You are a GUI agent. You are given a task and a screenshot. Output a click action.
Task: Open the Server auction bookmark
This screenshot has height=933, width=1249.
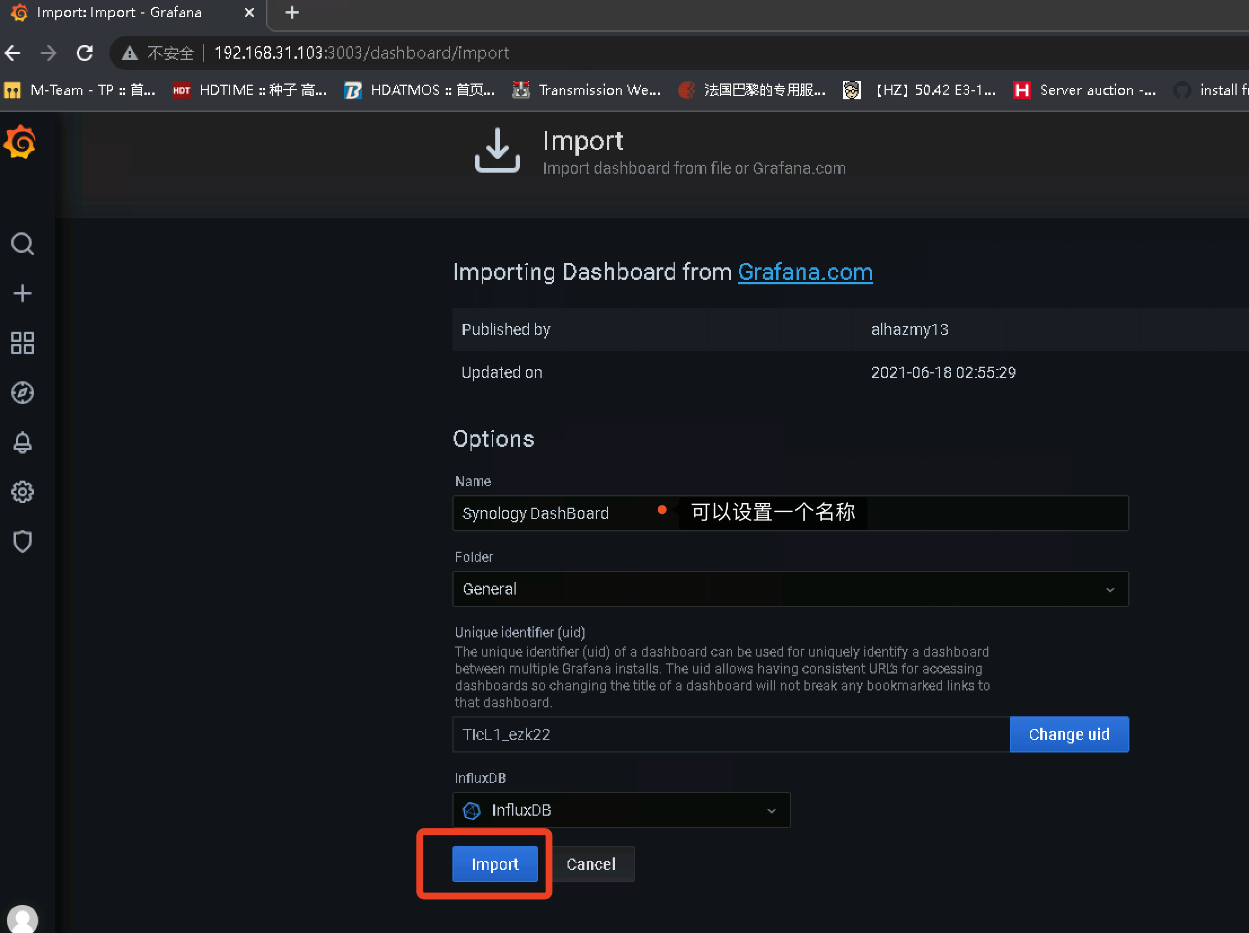coord(1085,90)
